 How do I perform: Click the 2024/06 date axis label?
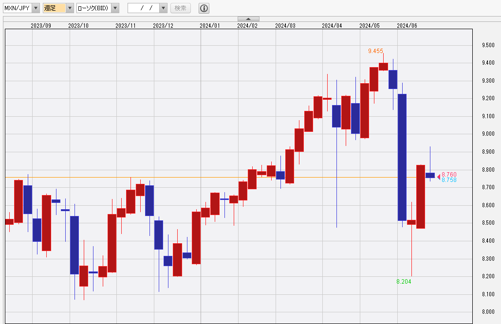(x=407, y=25)
